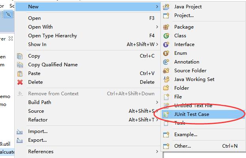Choose Open Type Hierarchy
Image resolution: width=246 pixels, height=158 pixels.
click(53, 36)
